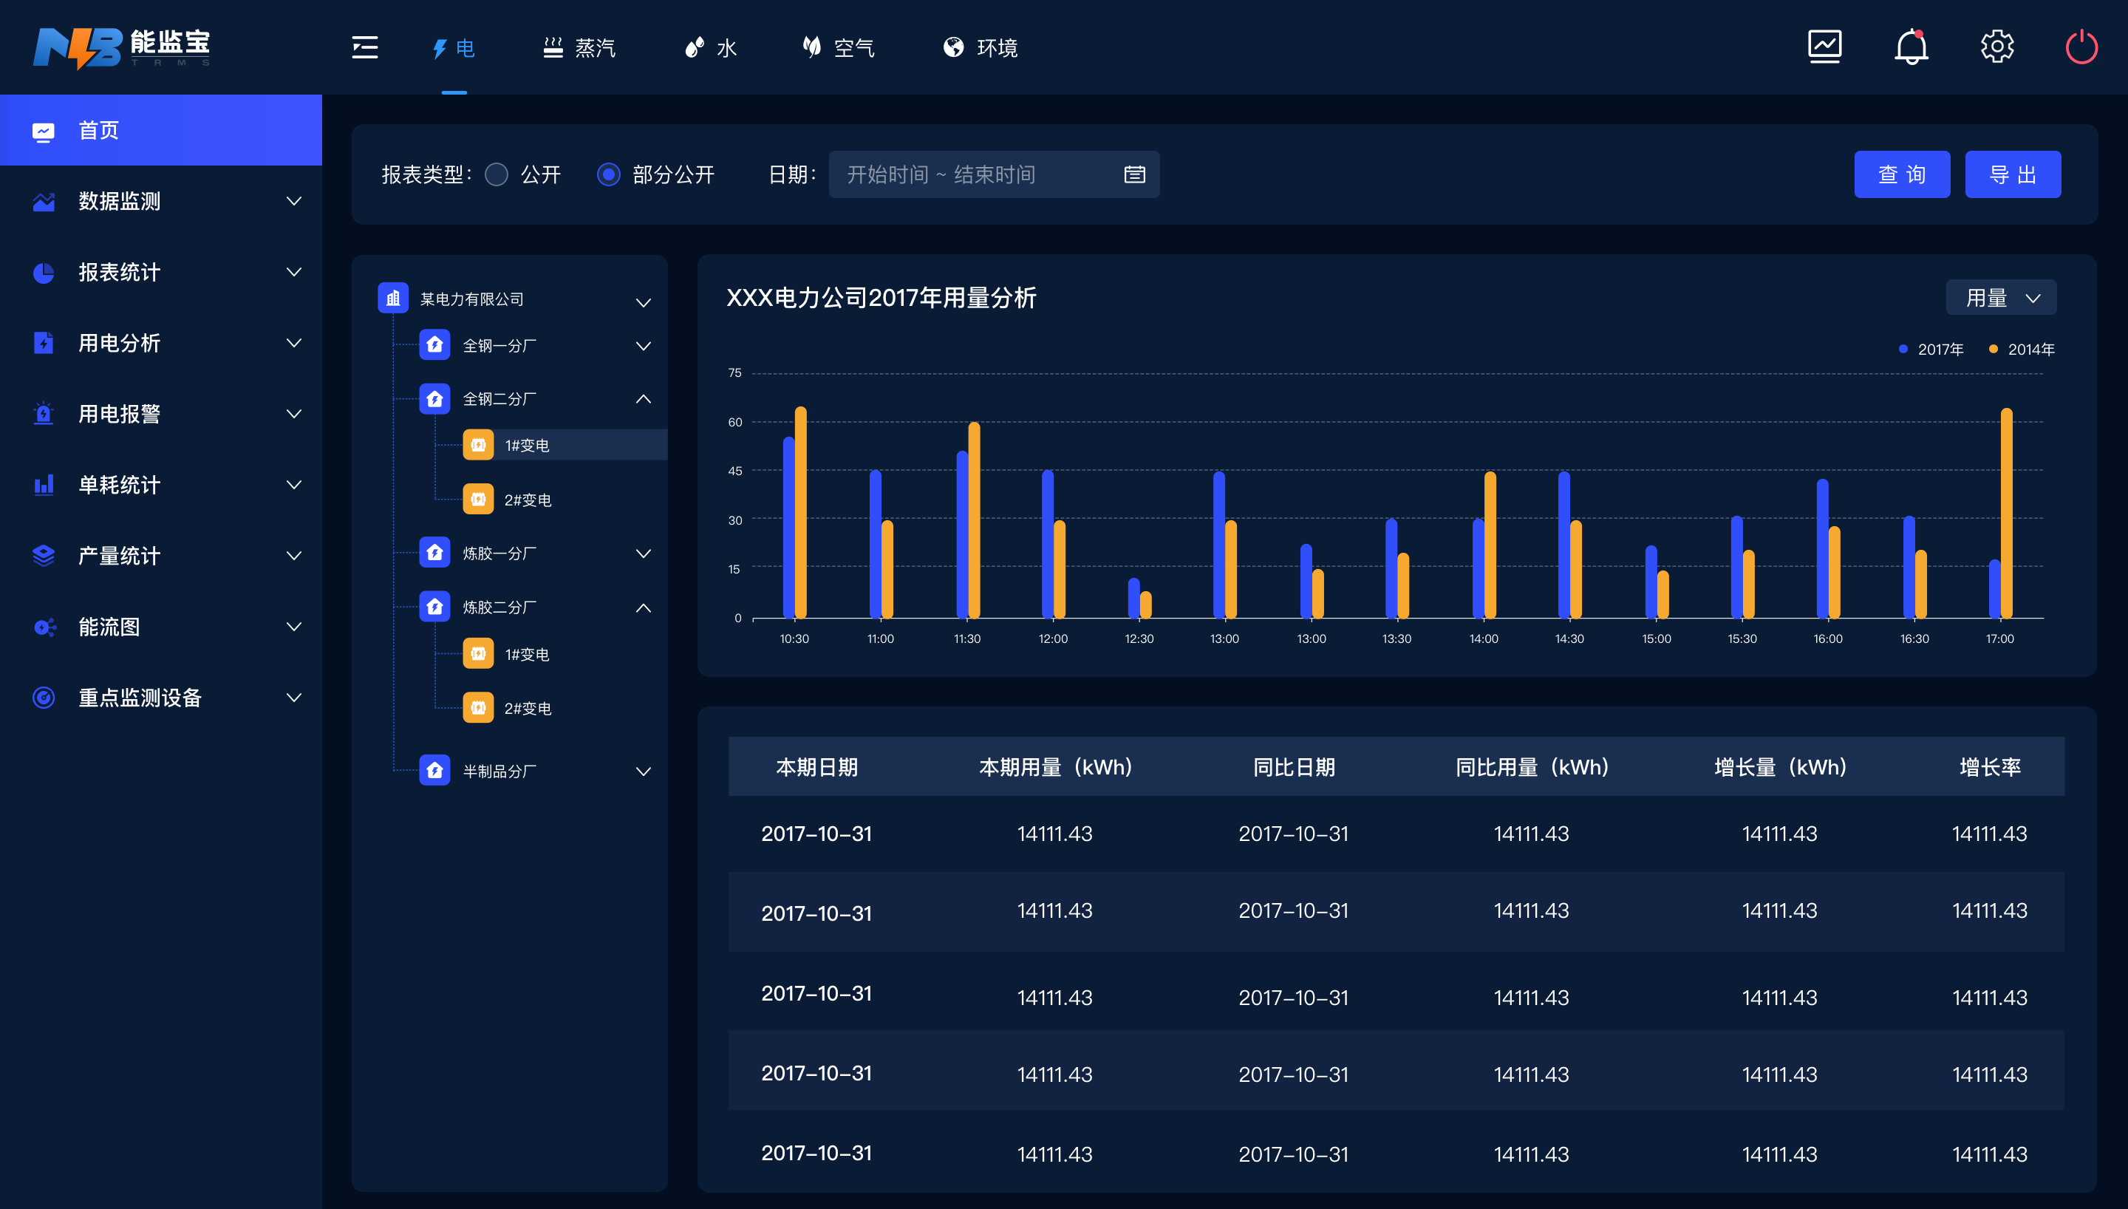
Task: Select the 公开 radio button
Action: click(x=497, y=174)
